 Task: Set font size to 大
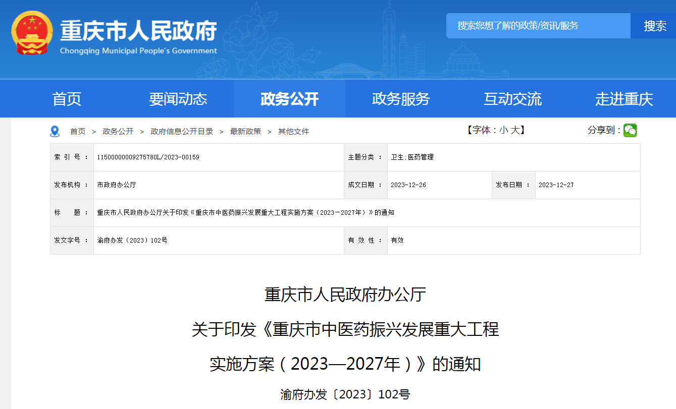coord(514,130)
